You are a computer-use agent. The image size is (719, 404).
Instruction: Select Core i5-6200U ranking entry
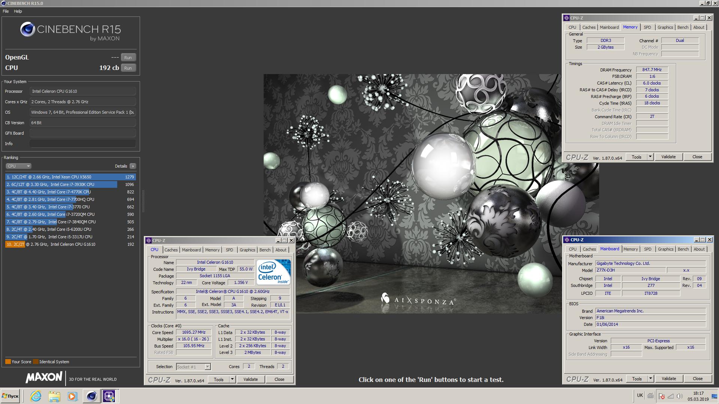tap(70, 229)
